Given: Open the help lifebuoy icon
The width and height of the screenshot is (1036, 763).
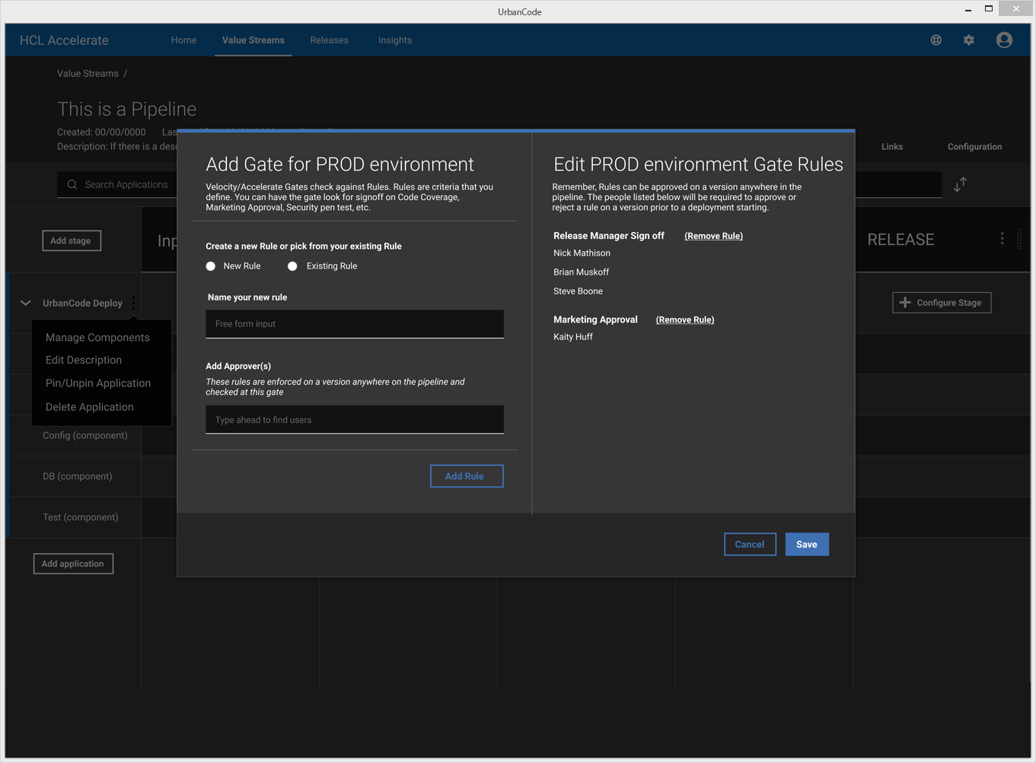Looking at the screenshot, I should point(936,40).
